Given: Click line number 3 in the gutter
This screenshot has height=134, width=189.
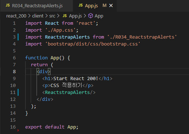Looking at the screenshot, I should 14,37.
